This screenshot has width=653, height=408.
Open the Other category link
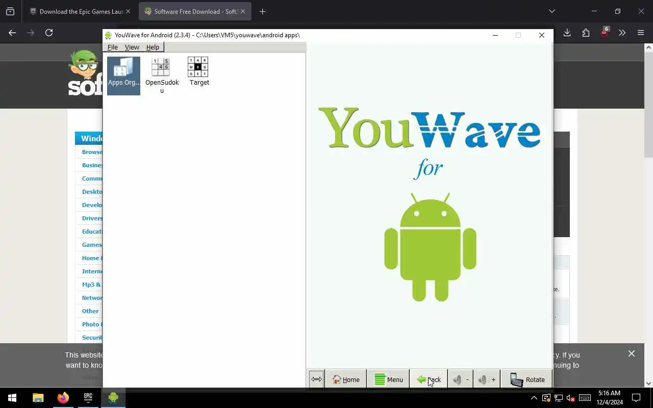coord(90,311)
